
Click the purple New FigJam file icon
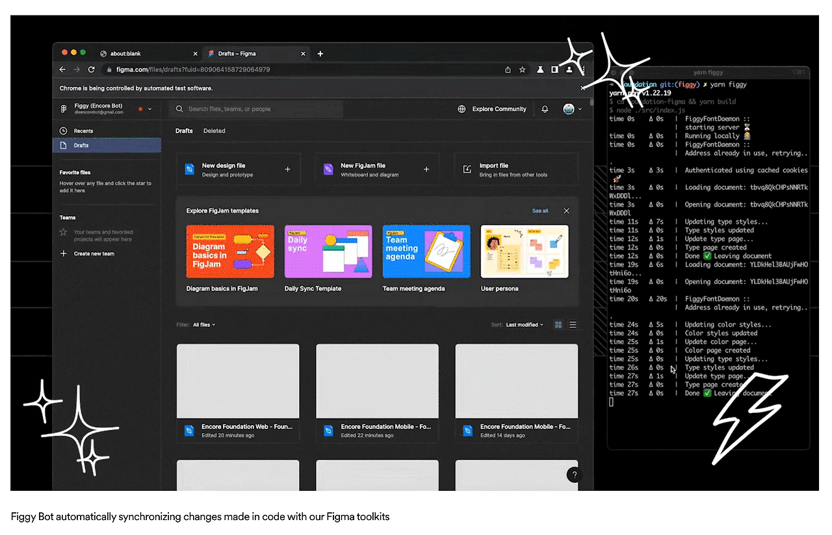tap(328, 170)
